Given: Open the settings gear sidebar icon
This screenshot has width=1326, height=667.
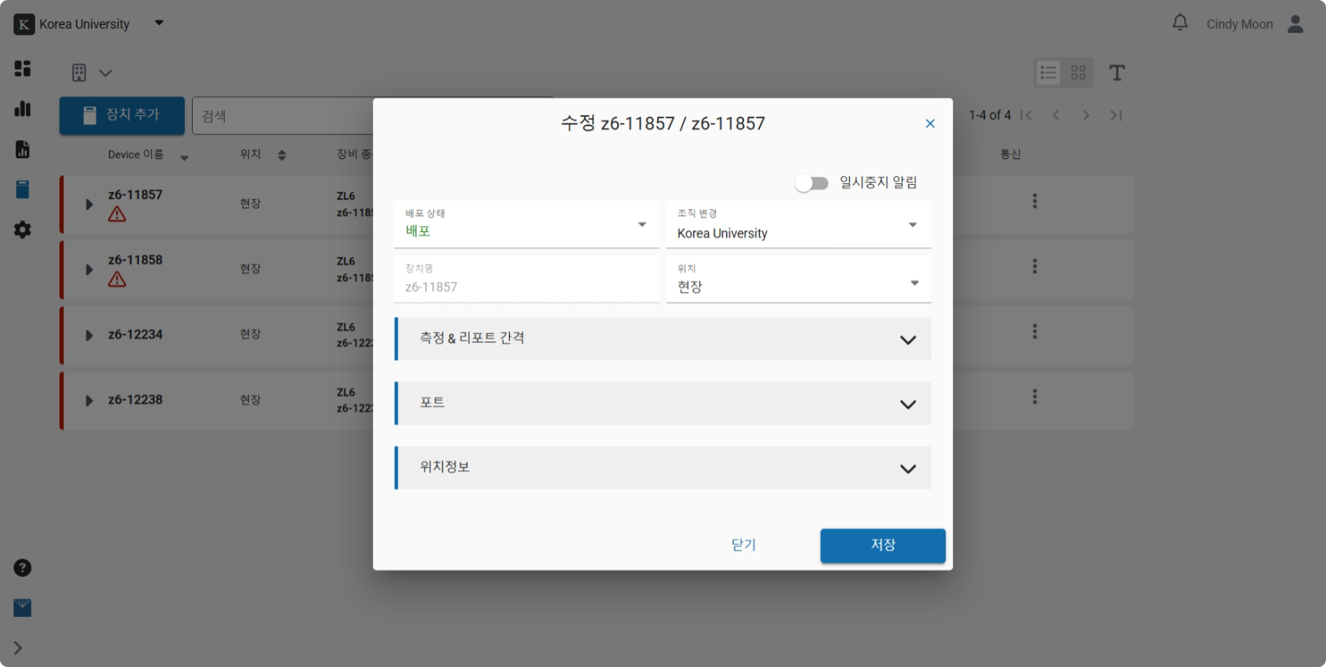Looking at the screenshot, I should click(23, 229).
